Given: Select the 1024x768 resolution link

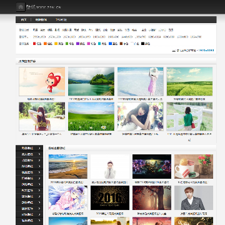Looking at the screenshot, I should 196,37.
